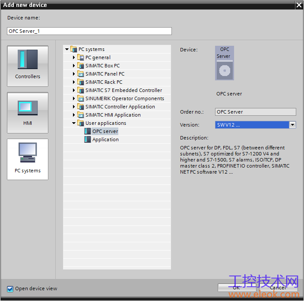Click the PC systems root folder icon
The width and height of the screenshot is (304, 301).
point(74,49)
